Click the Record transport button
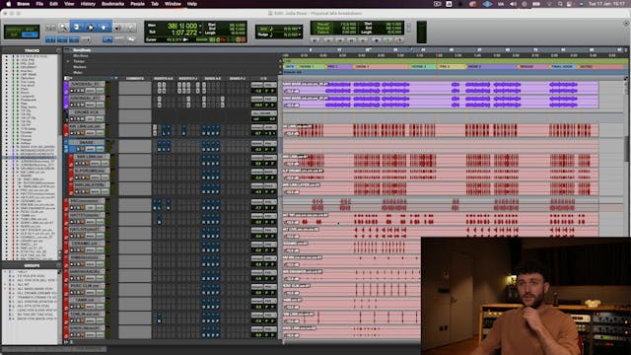This screenshot has height=355, width=631. (x=400, y=39)
